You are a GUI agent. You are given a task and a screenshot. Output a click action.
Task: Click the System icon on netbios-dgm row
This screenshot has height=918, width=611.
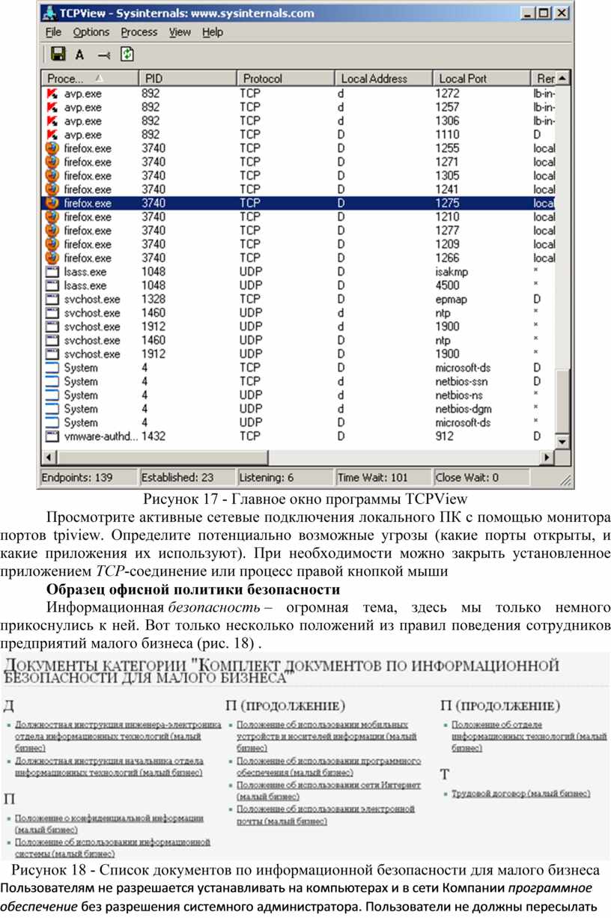point(52,409)
